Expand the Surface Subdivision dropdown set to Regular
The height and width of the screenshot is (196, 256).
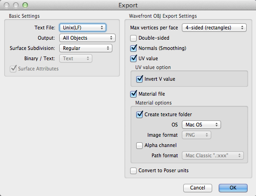[x=86, y=48]
